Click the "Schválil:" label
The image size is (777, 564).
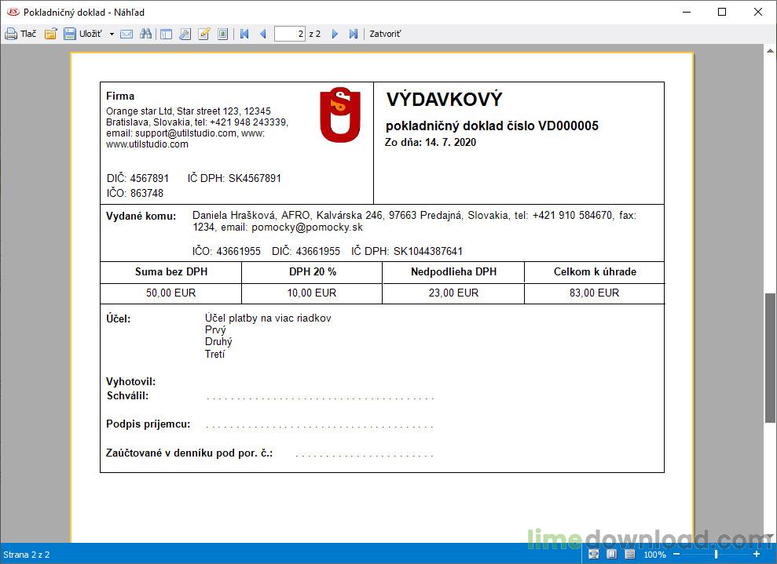pos(127,396)
